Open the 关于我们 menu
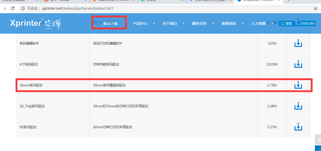Viewport: 321px width, 151px height. pyautogui.click(x=170, y=24)
